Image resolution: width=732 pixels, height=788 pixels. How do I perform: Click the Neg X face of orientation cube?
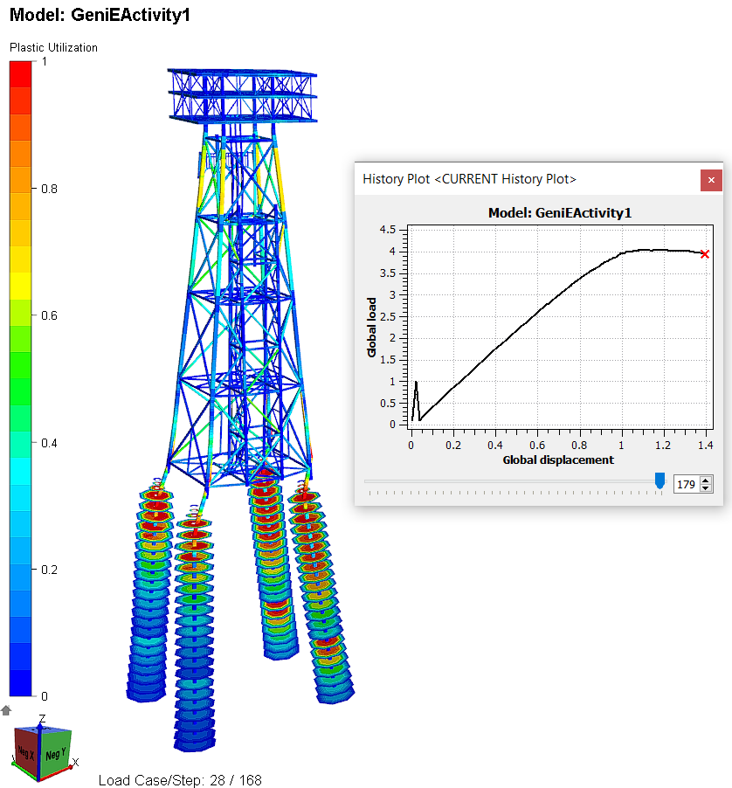point(25,754)
